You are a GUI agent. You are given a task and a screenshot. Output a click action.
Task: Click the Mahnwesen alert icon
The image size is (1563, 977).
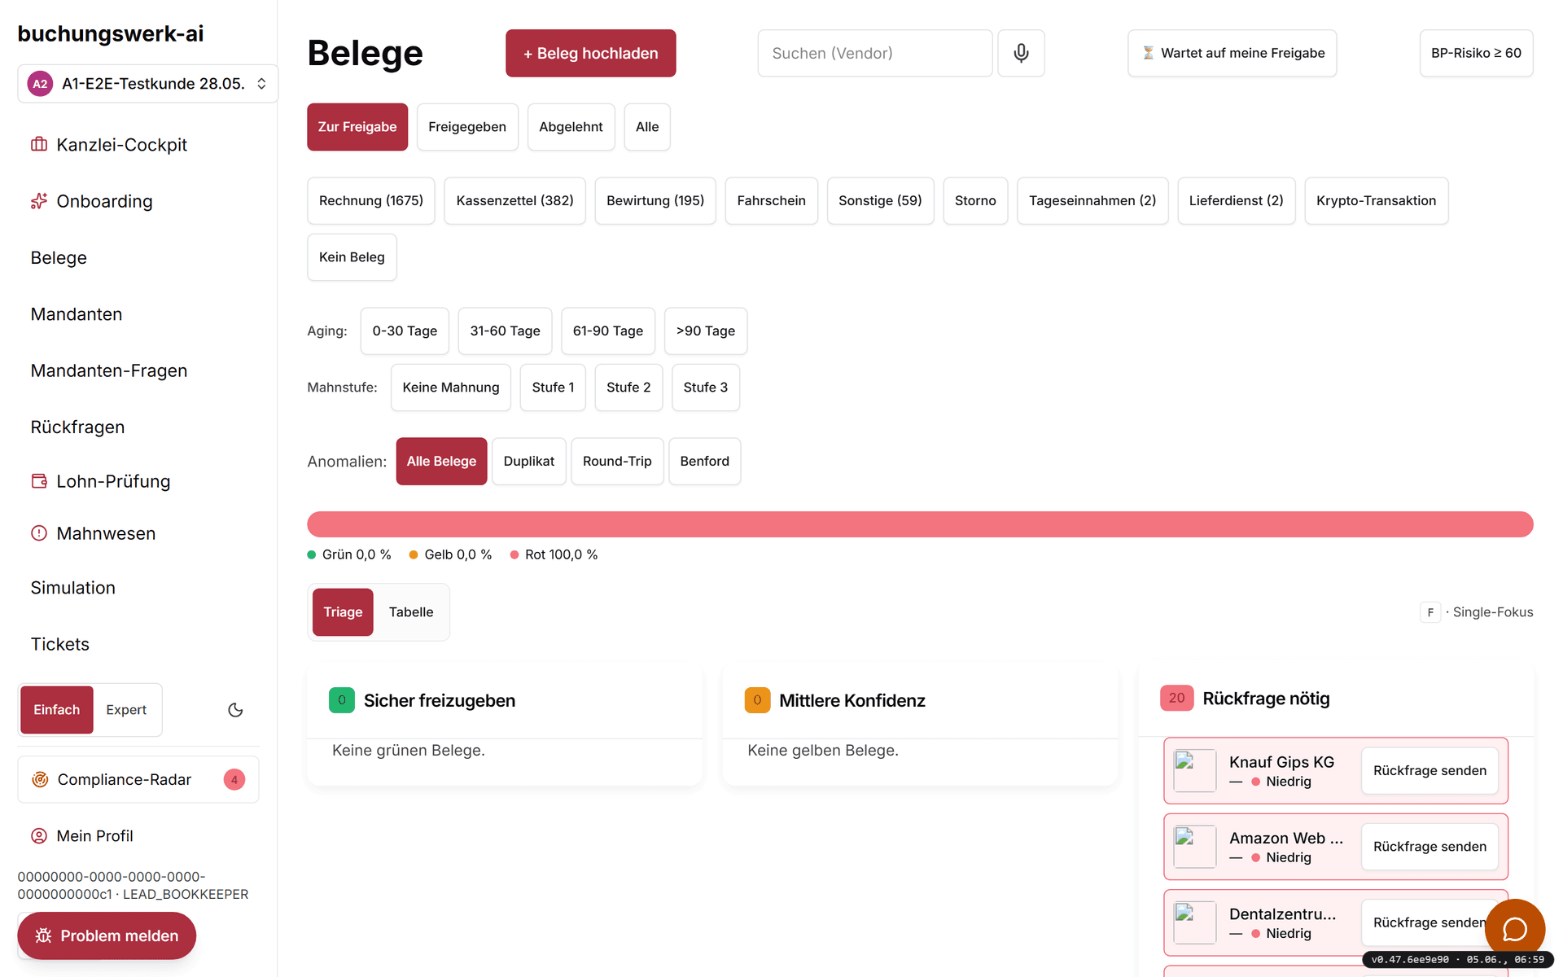[x=39, y=533]
